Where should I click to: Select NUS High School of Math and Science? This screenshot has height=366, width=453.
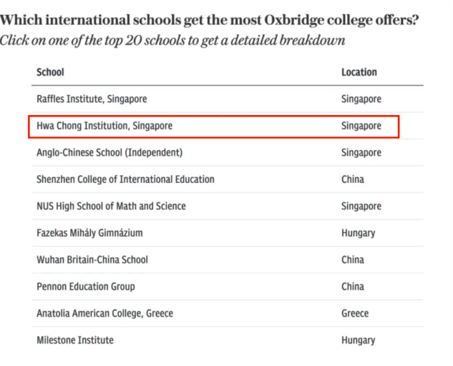111,206
